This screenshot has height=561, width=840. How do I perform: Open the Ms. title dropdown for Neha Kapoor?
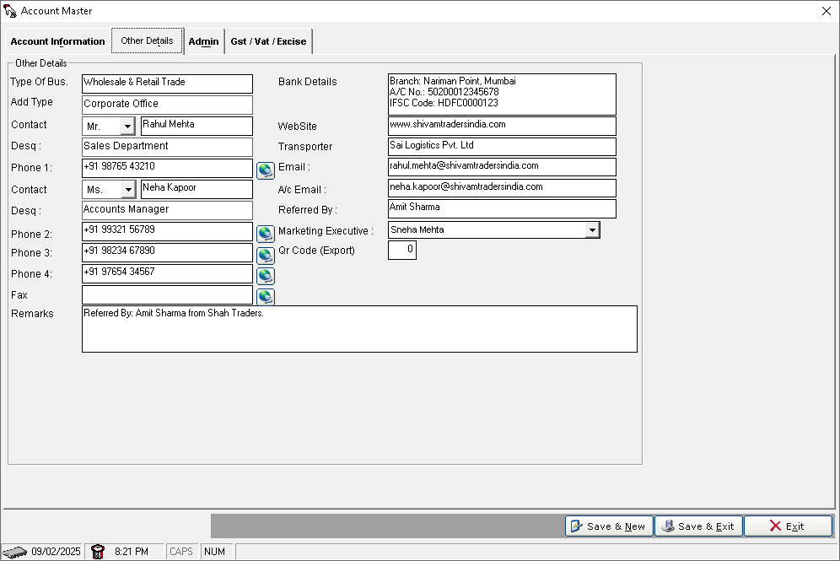click(127, 190)
